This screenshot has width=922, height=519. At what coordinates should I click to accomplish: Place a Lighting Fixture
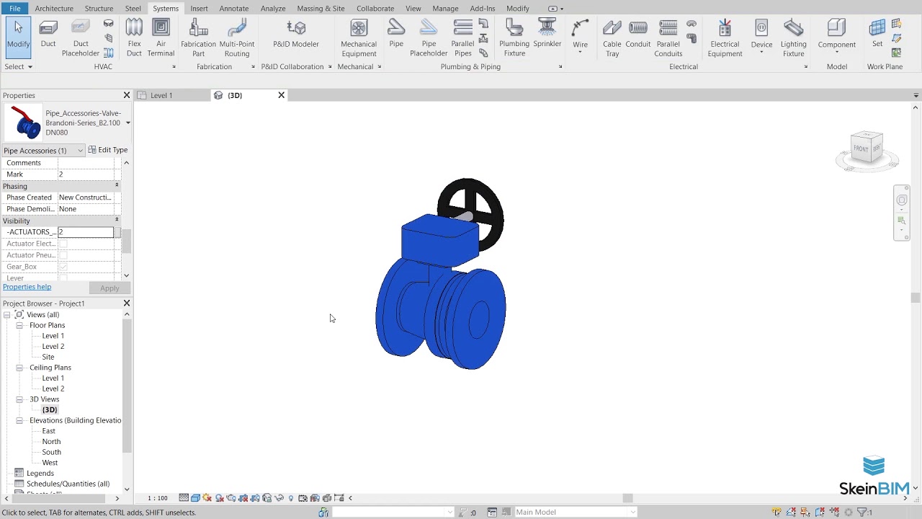tap(793, 38)
